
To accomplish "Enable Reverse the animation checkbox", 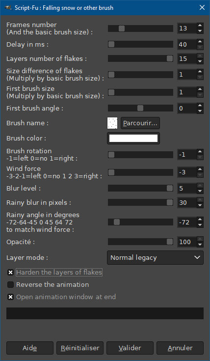I will (10, 285).
